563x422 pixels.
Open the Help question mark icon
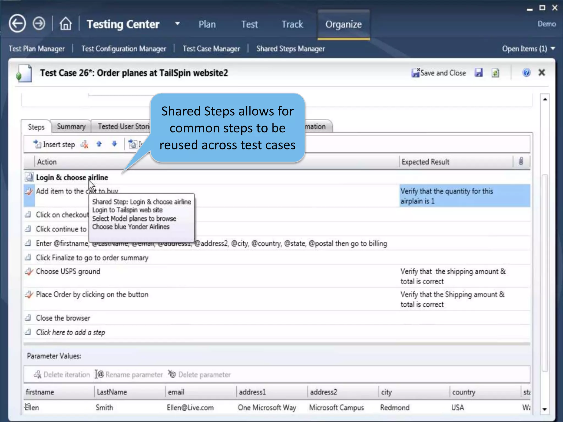point(526,73)
